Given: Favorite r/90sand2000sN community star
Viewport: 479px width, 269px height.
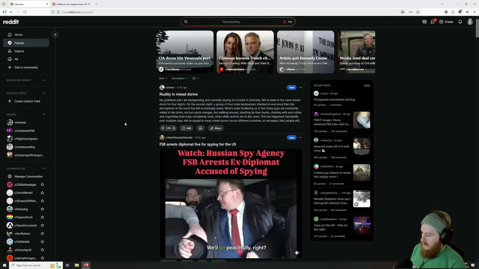Looking at the screenshot, I should click(42, 201).
